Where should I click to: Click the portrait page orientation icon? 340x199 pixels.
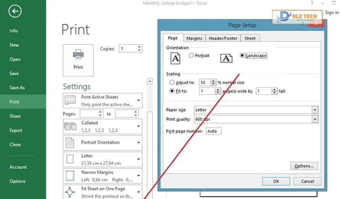pyautogui.click(x=175, y=58)
